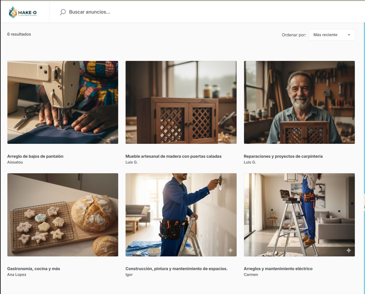
Task: Open the ladder electrician listing image
Action: click(x=299, y=215)
